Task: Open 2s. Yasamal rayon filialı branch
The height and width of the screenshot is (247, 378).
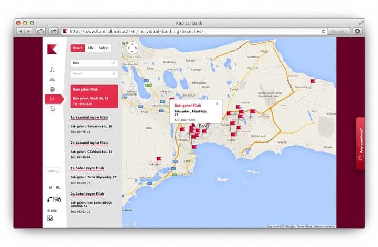Action: click(x=89, y=143)
